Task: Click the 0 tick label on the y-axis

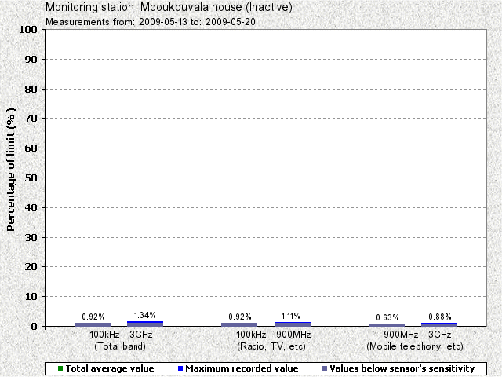Action: (x=35, y=327)
